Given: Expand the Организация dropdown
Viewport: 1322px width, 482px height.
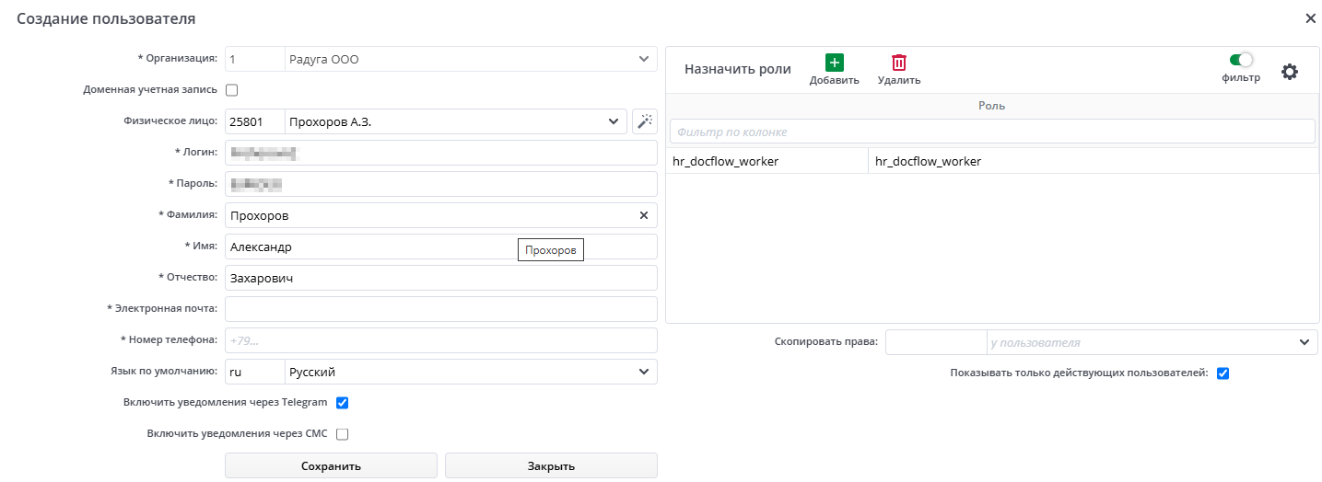Looking at the screenshot, I should click(643, 60).
